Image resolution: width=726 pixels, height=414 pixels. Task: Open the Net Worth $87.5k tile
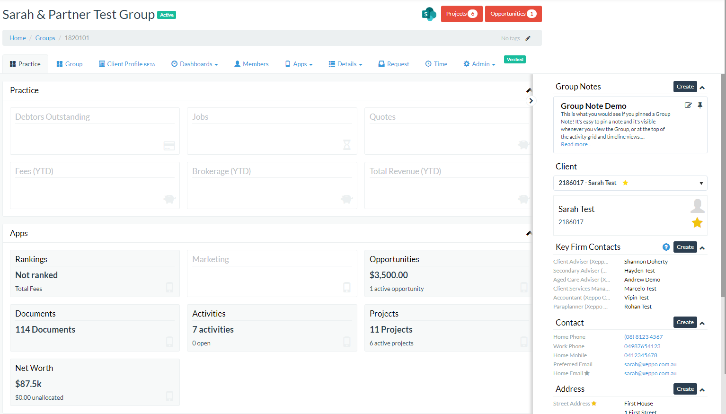95,382
